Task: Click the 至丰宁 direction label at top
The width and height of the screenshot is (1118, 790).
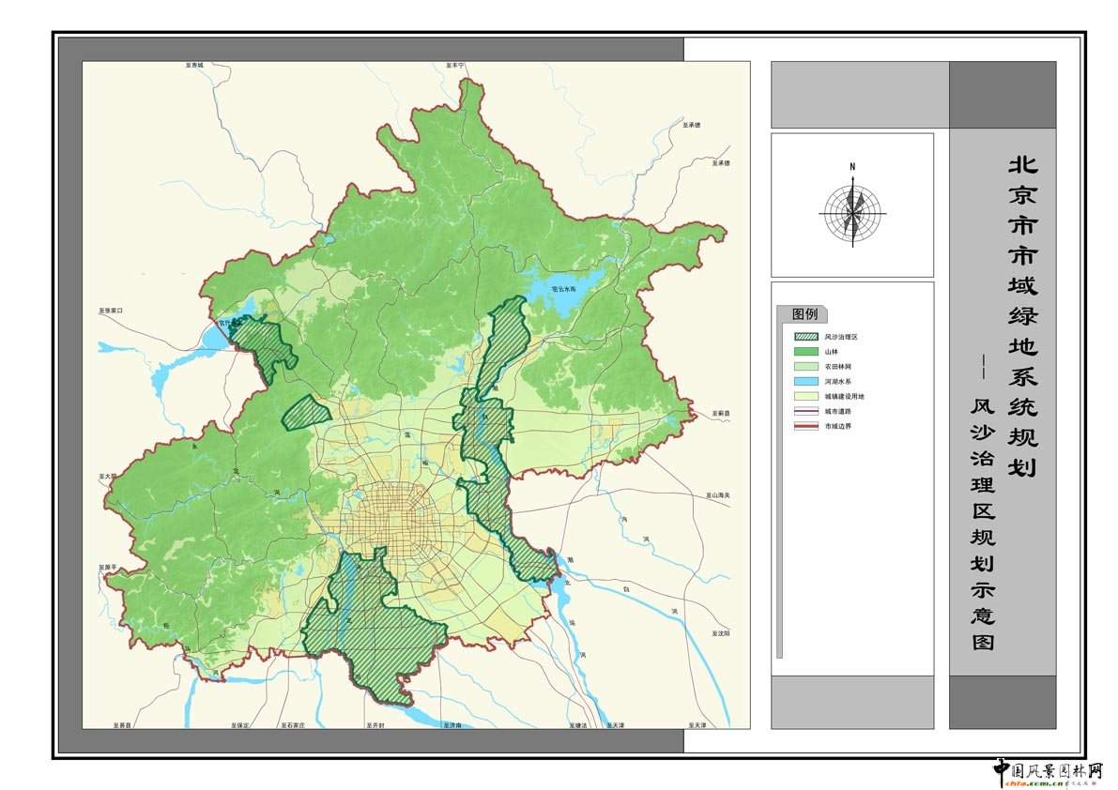Action: (455, 67)
